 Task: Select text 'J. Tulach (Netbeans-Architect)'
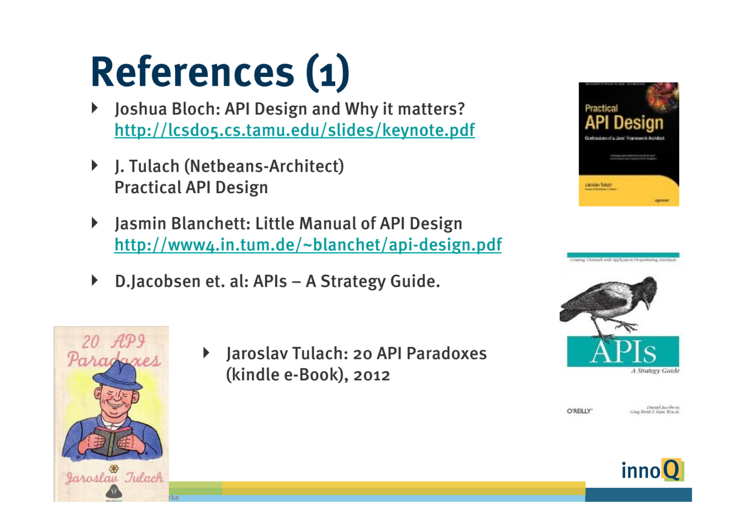click(229, 166)
